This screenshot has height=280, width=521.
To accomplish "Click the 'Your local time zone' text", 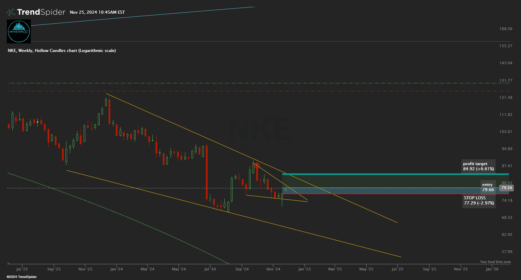I will point(495,262).
